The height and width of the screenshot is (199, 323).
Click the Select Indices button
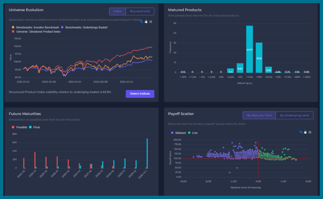pos(140,94)
